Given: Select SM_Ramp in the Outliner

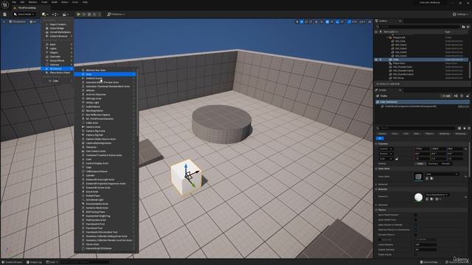Looking at the screenshot, I should (398, 78).
